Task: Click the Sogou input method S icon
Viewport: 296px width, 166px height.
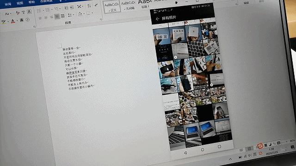Action: pos(260,146)
